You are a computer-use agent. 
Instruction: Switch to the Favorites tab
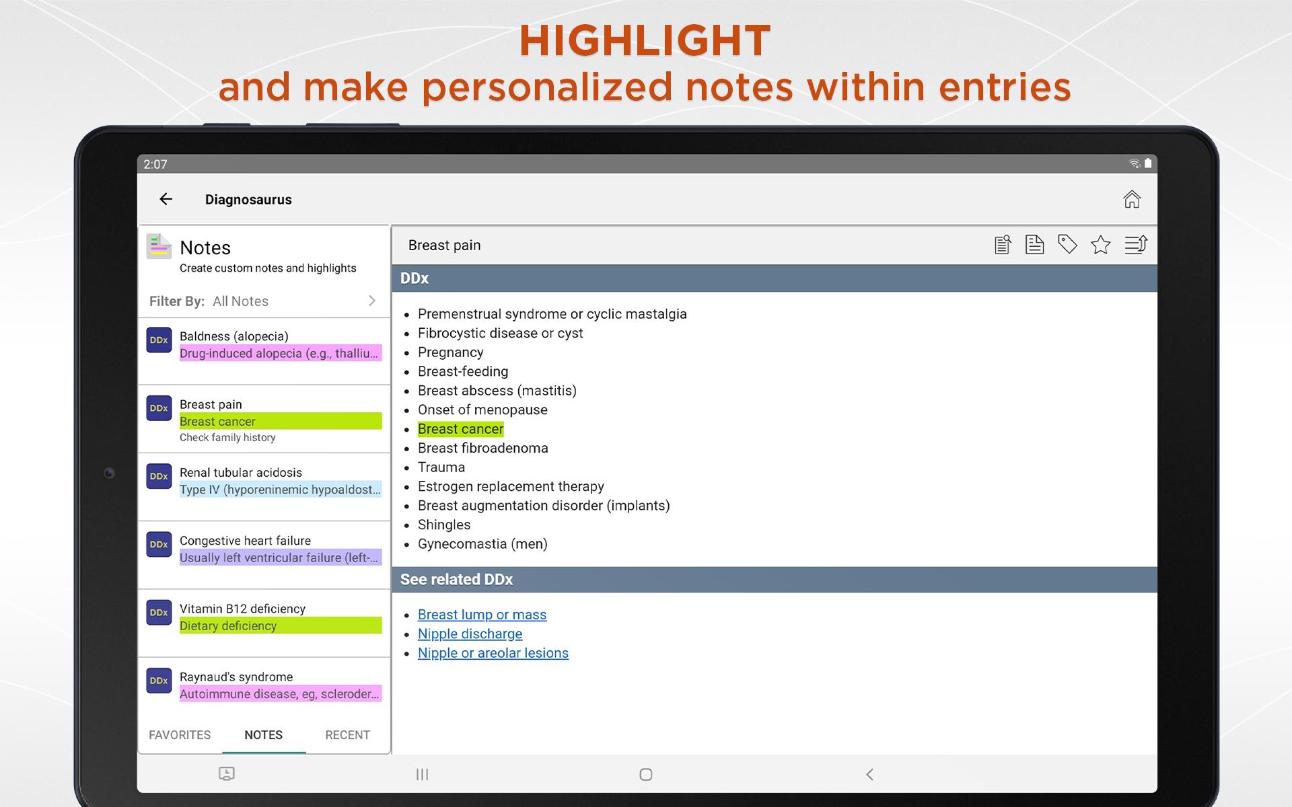tap(180, 735)
